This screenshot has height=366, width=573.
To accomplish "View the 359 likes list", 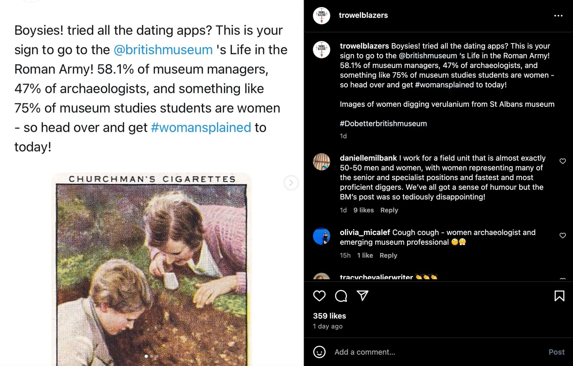I will (x=329, y=316).
